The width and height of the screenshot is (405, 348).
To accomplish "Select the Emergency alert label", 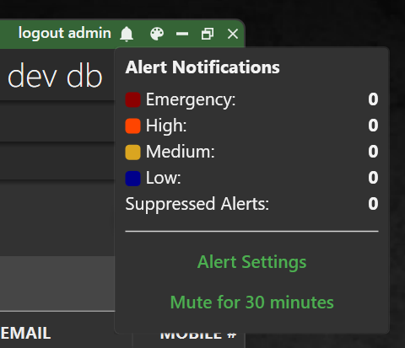I will point(191,100).
